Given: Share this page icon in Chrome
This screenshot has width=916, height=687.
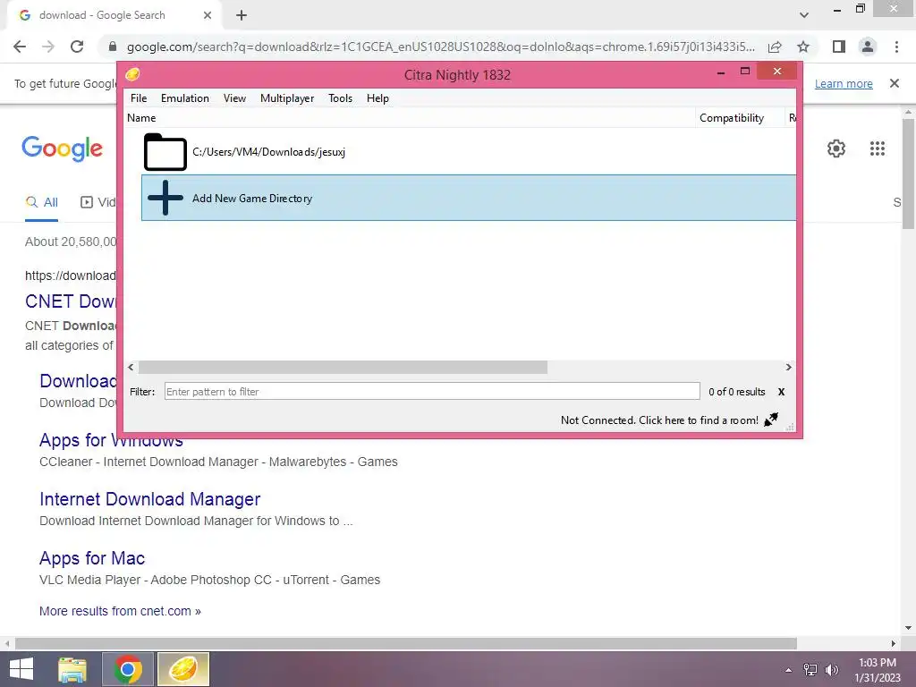Looking at the screenshot, I should (776, 47).
